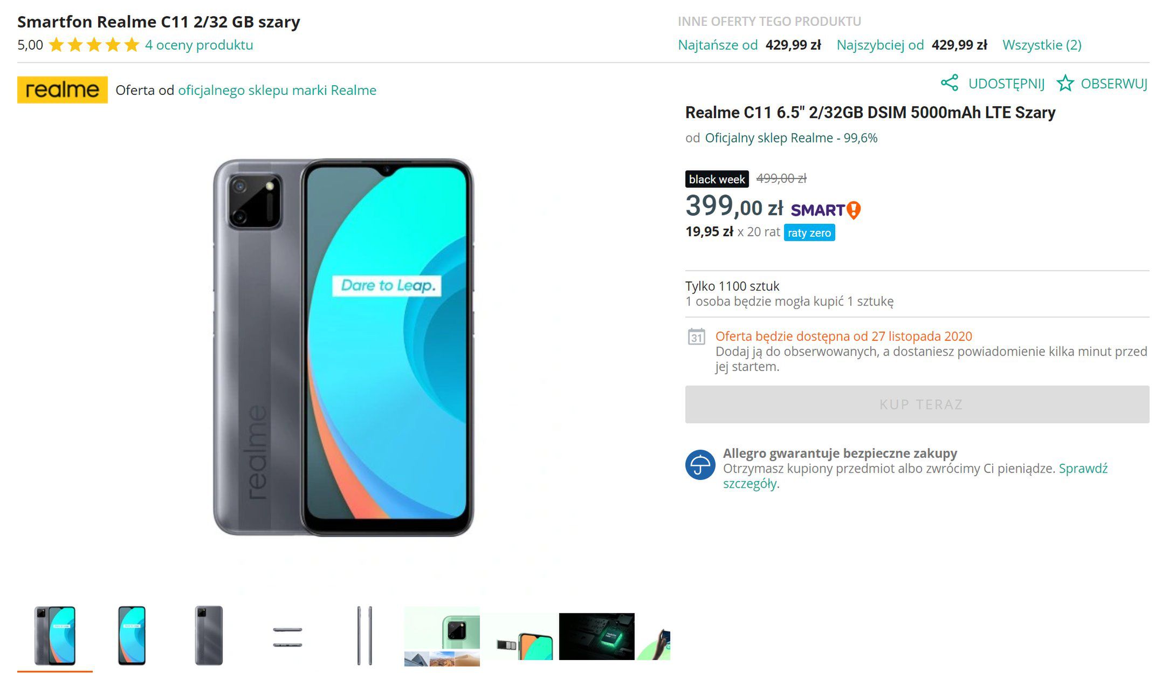The image size is (1162, 680).
Task: Show Wszystkie (2) offers
Action: click(1042, 45)
